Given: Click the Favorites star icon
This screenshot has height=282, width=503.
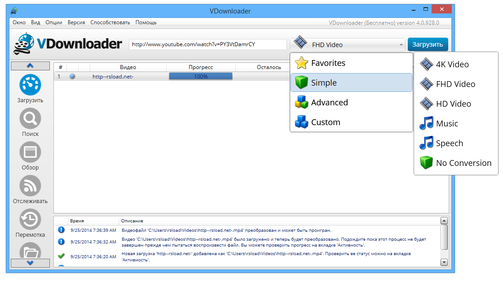Looking at the screenshot, I should (x=301, y=63).
